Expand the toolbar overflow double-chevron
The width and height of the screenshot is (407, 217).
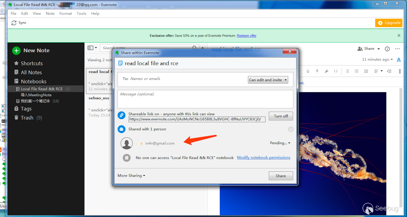[400, 71]
